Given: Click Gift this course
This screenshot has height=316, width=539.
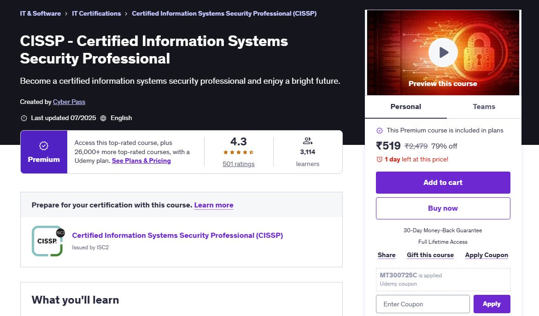Looking at the screenshot, I should coord(430,255).
